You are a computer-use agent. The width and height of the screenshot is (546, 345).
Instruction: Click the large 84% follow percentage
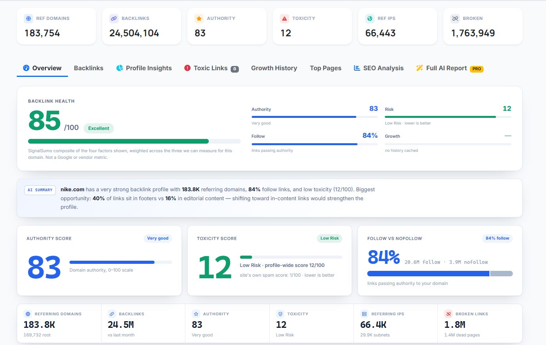point(384,258)
